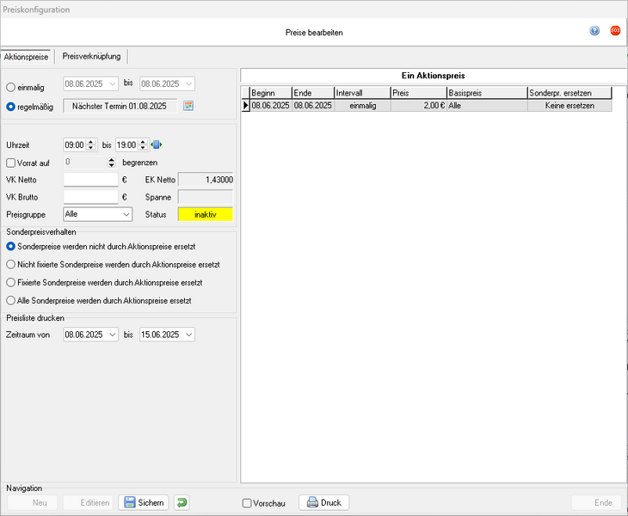
Task: Open the Zeitraum end date dropdown 15.06.2025
Action: point(188,335)
